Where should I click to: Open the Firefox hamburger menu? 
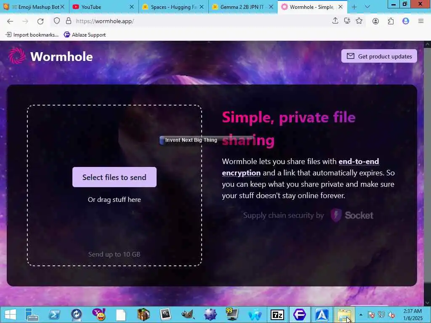(x=420, y=21)
